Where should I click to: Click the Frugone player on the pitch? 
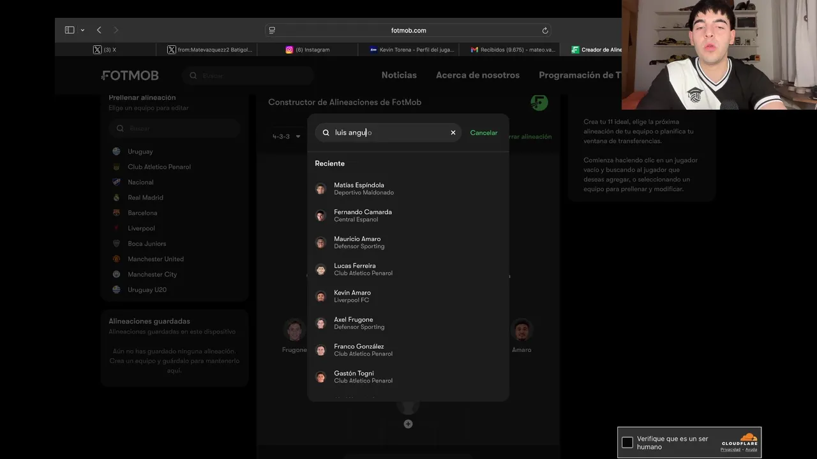click(x=294, y=336)
